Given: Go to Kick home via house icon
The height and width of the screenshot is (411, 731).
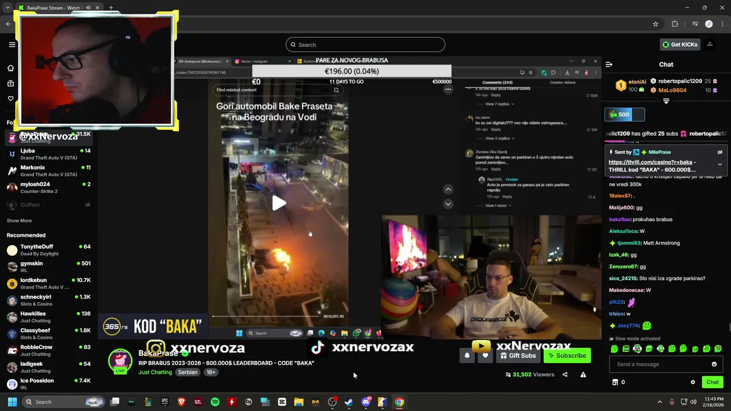Looking at the screenshot, I should (x=10, y=68).
